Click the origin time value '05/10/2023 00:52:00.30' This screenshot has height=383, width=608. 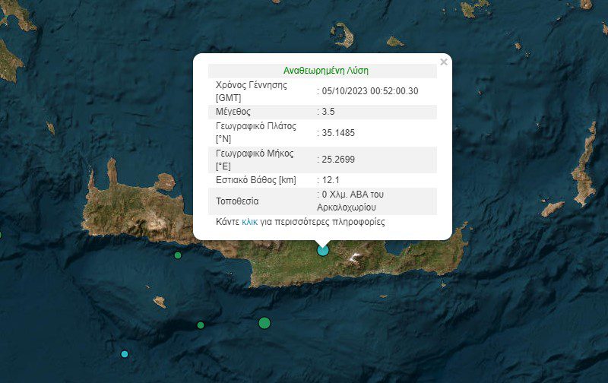pos(370,91)
